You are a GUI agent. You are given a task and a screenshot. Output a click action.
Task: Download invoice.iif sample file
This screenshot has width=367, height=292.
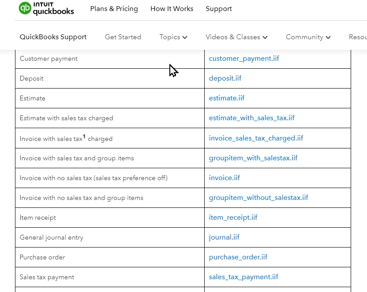225,178
